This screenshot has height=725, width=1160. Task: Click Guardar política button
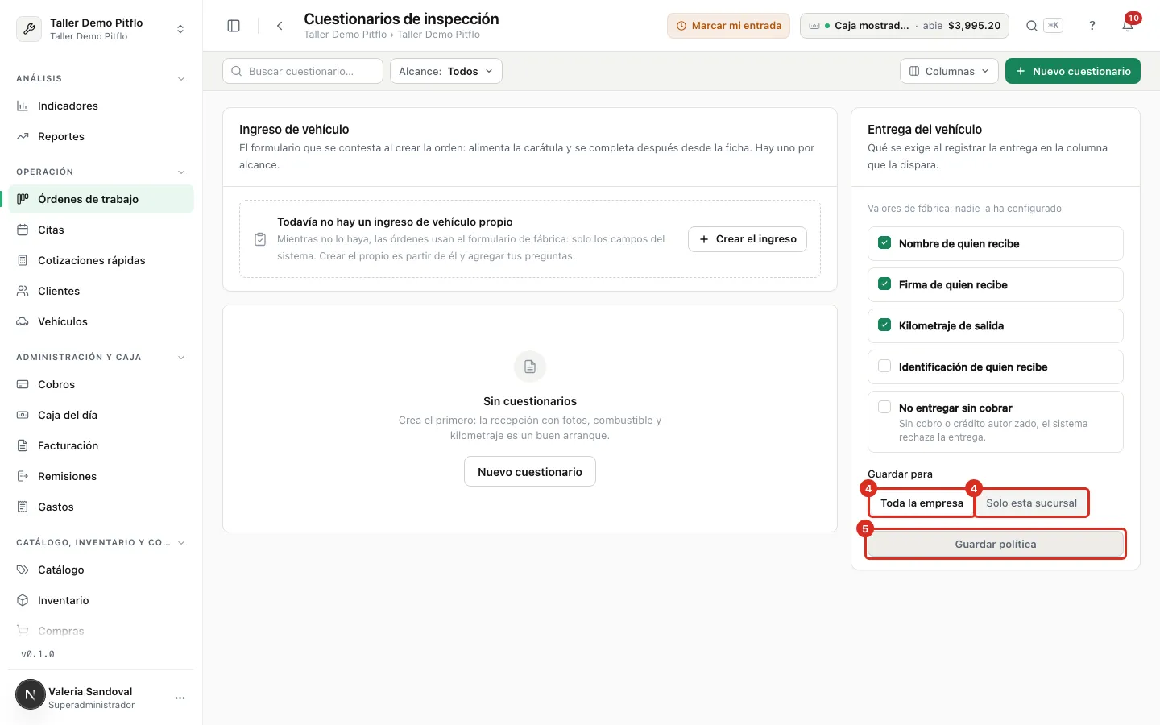point(996,544)
